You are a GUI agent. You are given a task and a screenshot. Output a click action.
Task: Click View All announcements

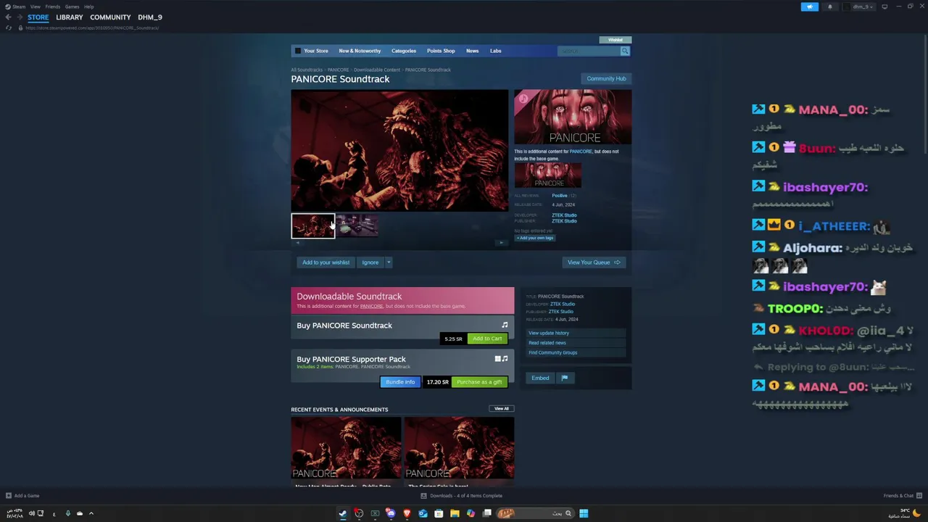click(x=501, y=409)
